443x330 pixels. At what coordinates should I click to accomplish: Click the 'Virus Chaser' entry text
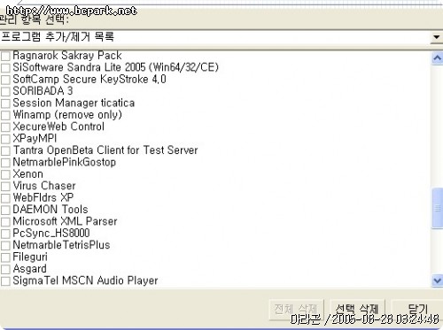coord(44,186)
